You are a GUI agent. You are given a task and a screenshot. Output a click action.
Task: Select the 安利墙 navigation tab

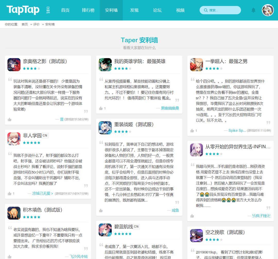click(111, 10)
